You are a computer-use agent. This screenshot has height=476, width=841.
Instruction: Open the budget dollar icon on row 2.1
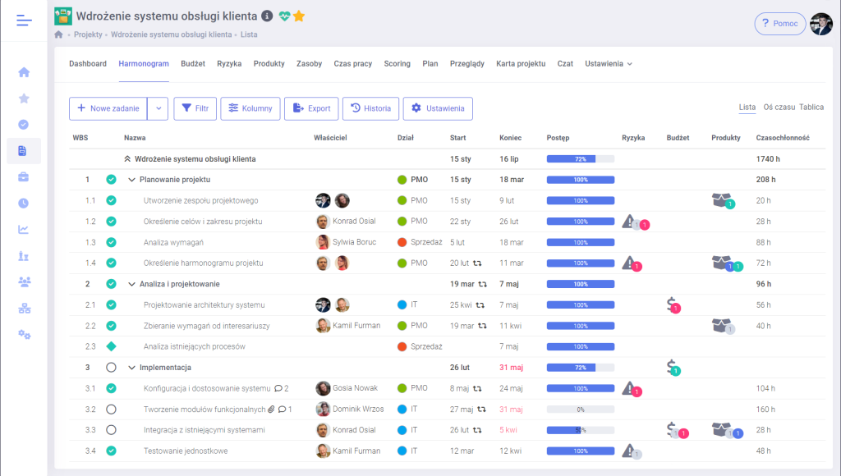coord(672,304)
